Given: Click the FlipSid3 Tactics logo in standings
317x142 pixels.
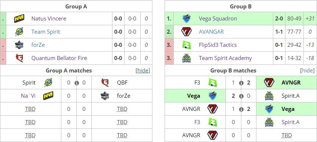Looking at the screenshot, I should (x=186, y=45).
